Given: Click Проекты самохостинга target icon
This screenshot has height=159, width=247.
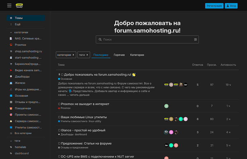Looking at the screenshot, I should coord(11,115).
